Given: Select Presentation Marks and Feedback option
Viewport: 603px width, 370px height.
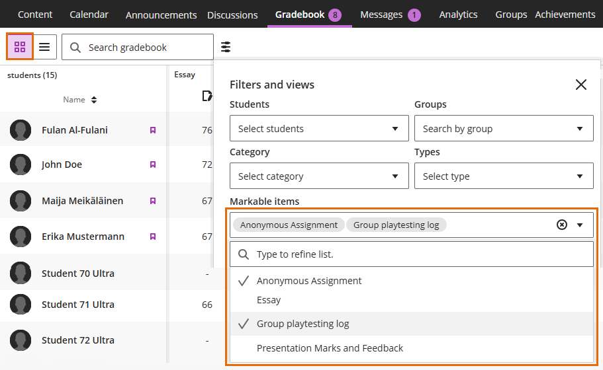Looking at the screenshot, I should [412, 348].
